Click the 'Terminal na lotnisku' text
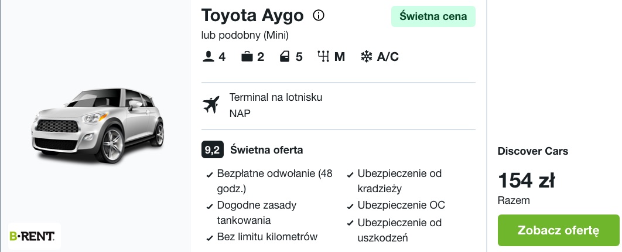 (276, 97)
